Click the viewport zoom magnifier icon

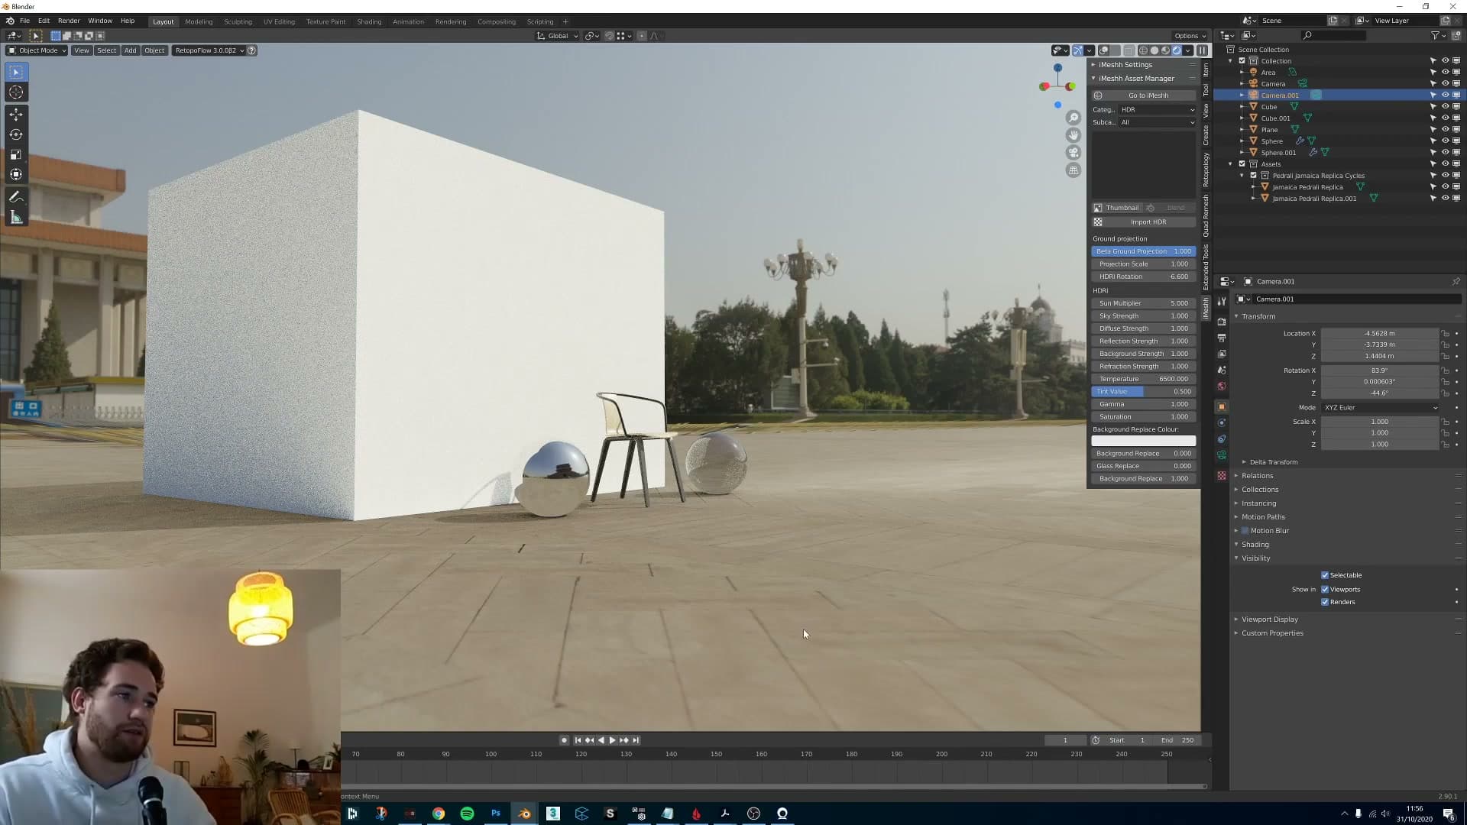1074,118
